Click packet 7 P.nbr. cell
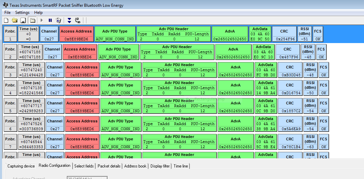 point(11,142)
